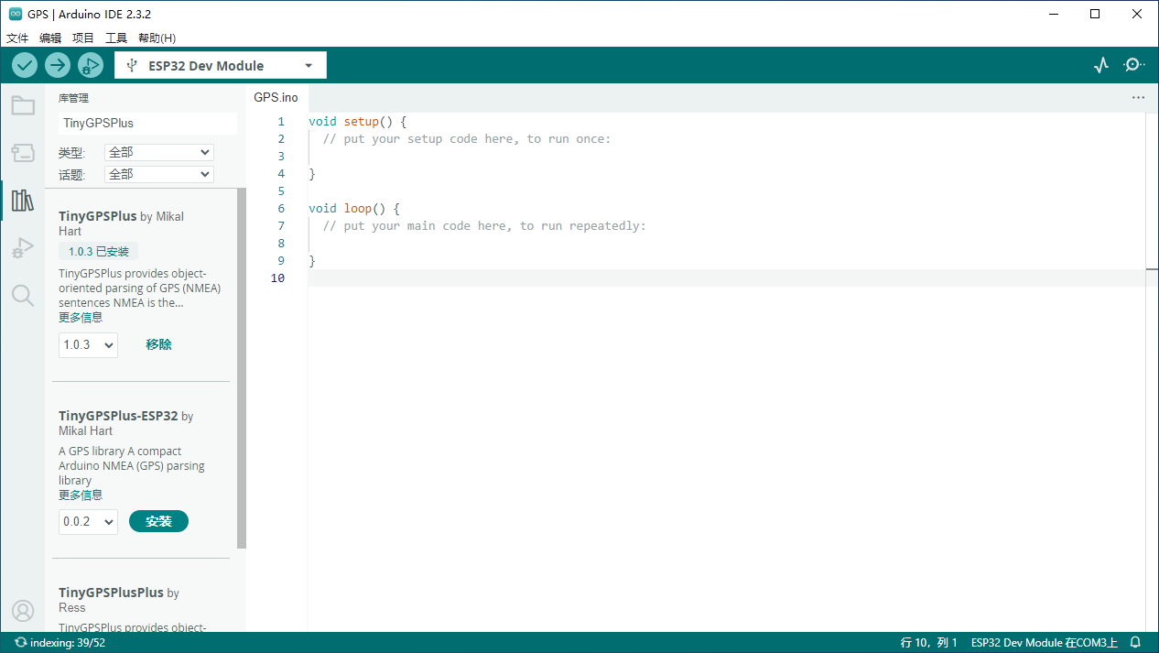Open the Serial Plotter

point(1101,65)
